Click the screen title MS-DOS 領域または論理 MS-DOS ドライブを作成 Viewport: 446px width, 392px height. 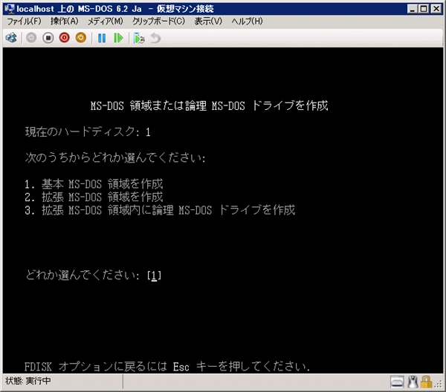pos(210,105)
